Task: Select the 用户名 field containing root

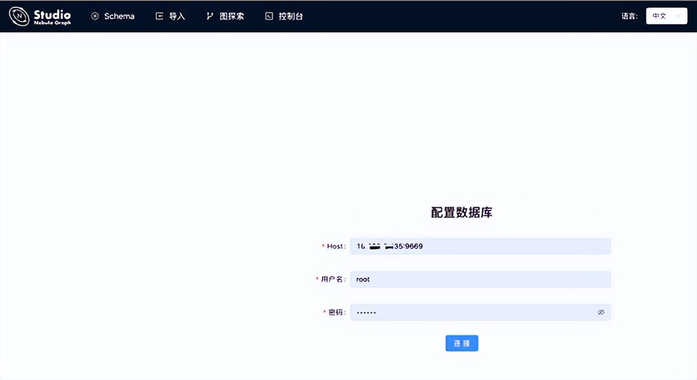Action: (480, 279)
